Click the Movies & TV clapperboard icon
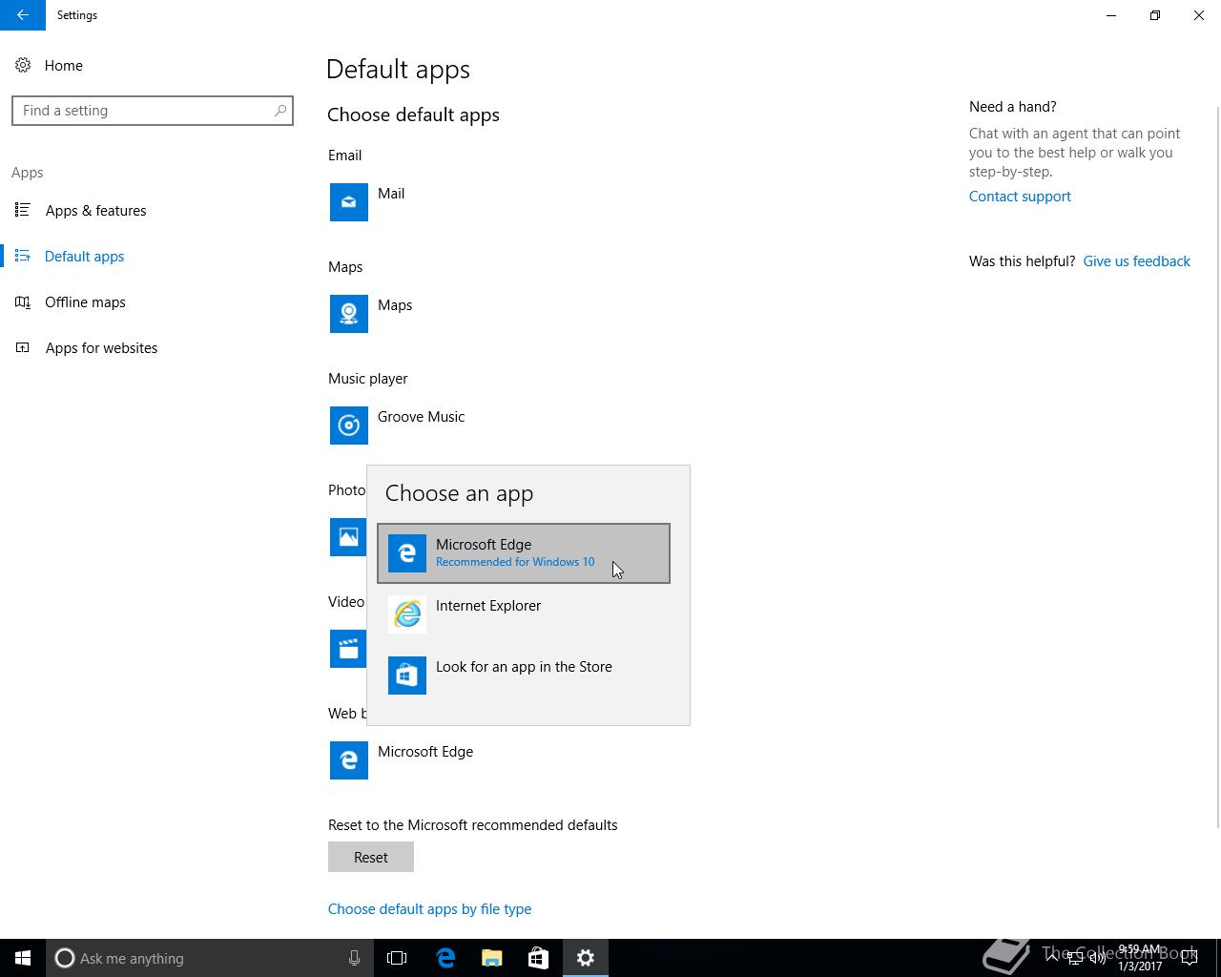 pyautogui.click(x=348, y=649)
